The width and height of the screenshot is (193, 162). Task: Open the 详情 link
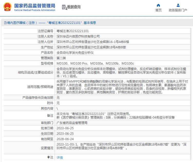(60, 157)
